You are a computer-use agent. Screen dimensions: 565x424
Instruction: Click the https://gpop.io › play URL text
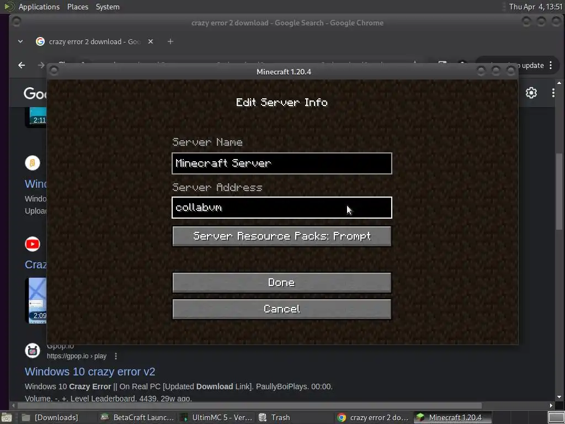[x=76, y=356]
